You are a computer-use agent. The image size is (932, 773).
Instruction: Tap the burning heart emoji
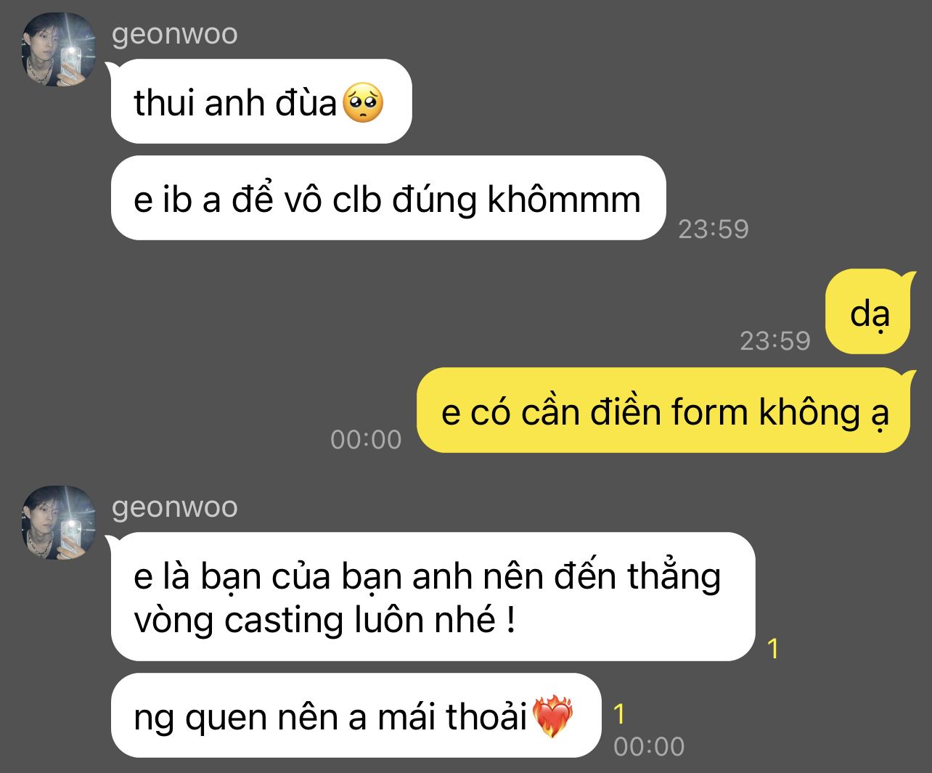(x=553, y=716)
